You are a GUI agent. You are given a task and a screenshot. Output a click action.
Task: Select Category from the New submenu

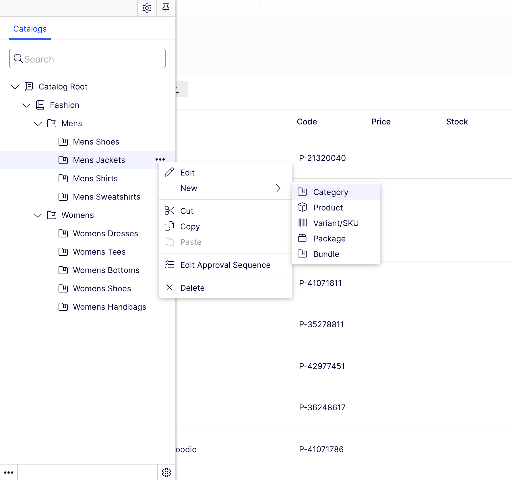331,192
